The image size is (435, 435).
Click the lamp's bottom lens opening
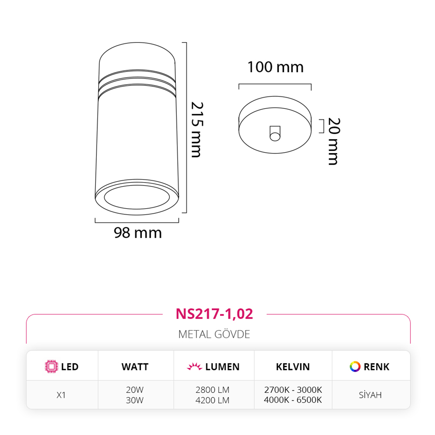(x=137, y=197)
